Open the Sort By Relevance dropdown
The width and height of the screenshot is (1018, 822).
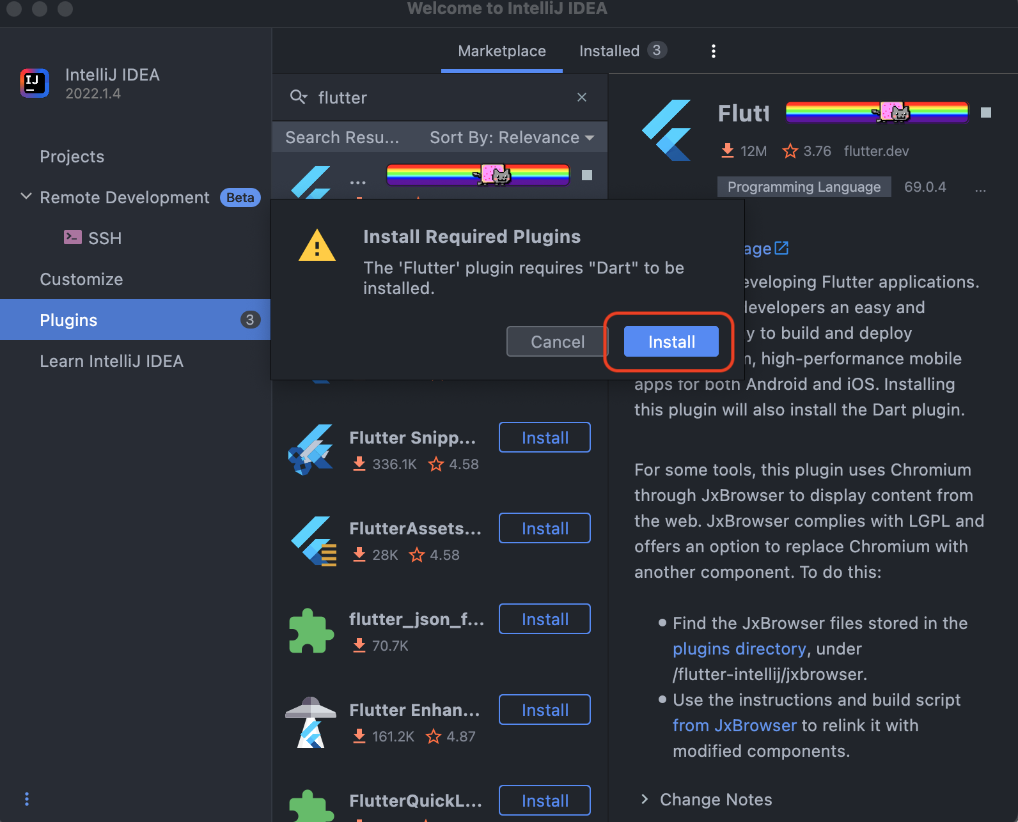[x=512, y=137]
